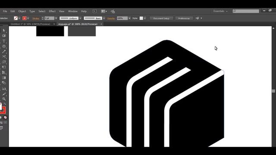Image resolution: width=276 pixels, height=155 pixels.
Task: Adjust stroke weight with stepper arrows
Action: point(42,18)
